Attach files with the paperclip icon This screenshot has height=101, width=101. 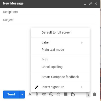click(x=37, y=94)
